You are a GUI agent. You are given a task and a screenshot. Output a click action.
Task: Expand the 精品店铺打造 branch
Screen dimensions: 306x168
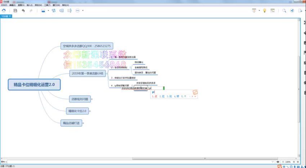(x=83, y=123)
